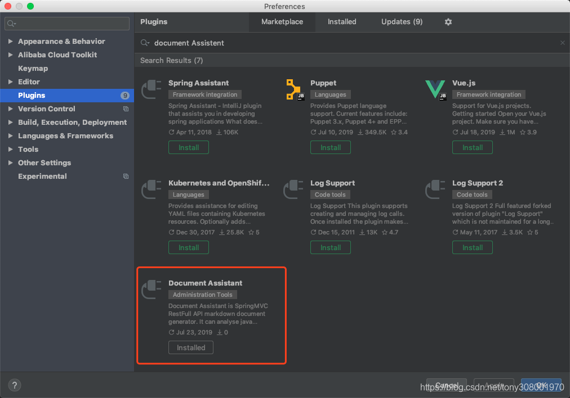Click the settings search magnifier in sidebar
570x398 pixels.
(x=11, y=24)
